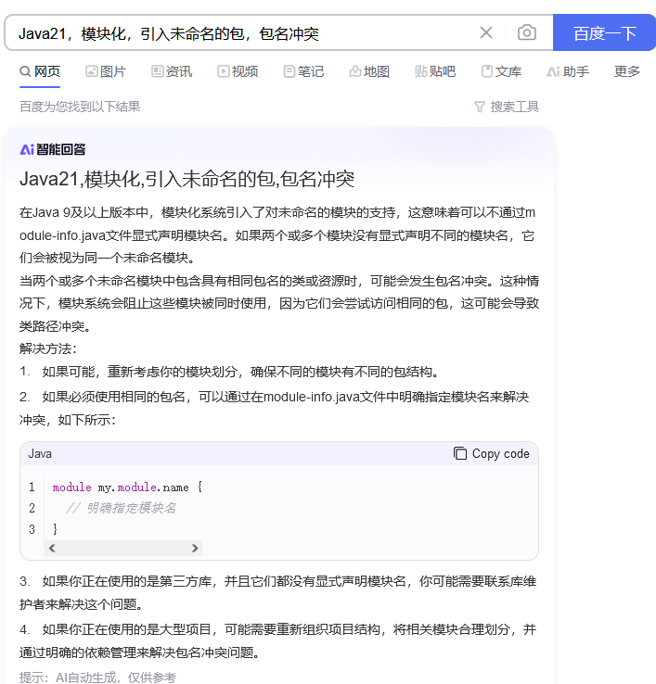Select the 网页 tab
656x684 pixels.
click(40, 71)
